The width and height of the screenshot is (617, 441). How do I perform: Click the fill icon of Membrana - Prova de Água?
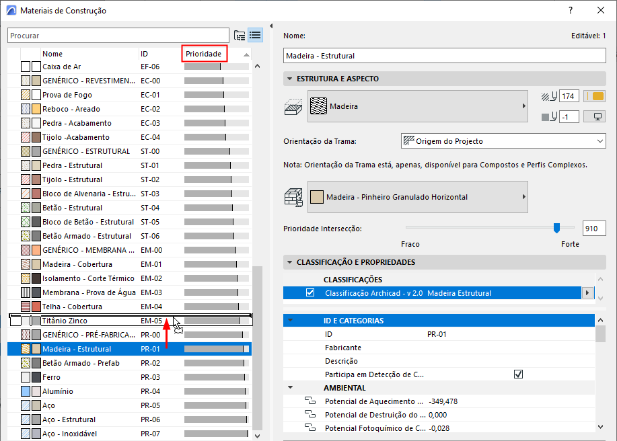26,292
